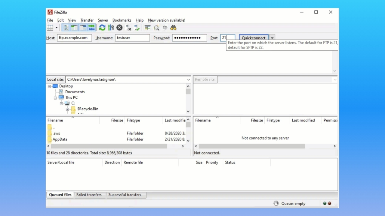Image resolution: width=385 pixels, height=216 pixels.
Task: Sort local files by Last modified column
Action: coord(174,120)
